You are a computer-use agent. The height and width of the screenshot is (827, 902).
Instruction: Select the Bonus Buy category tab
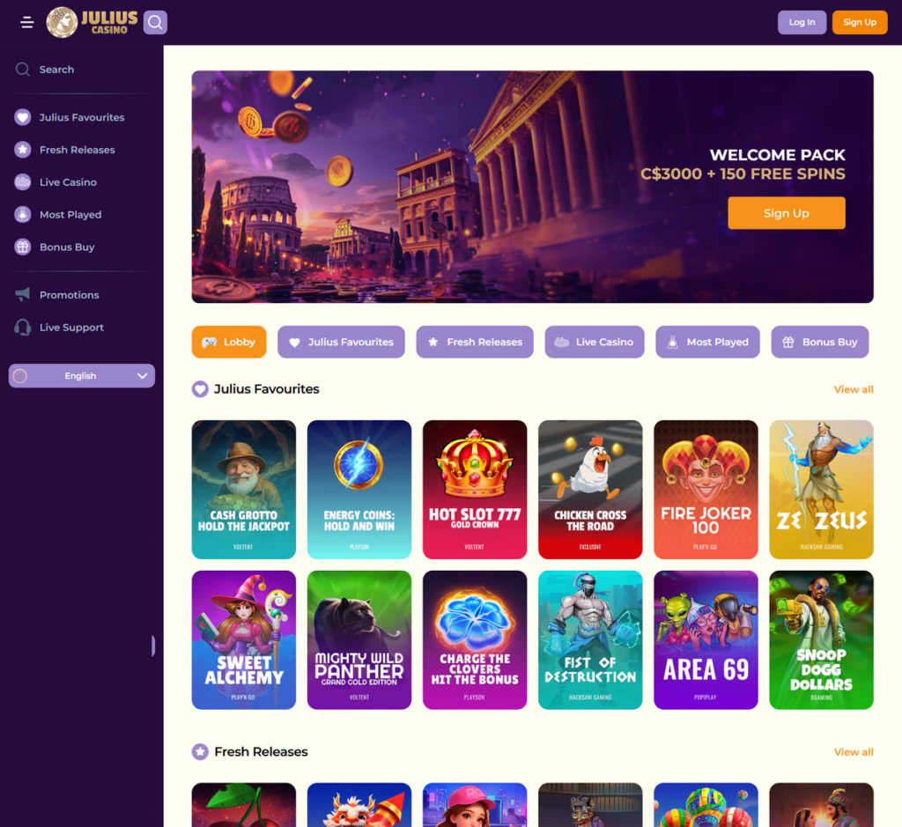coord(820,342)
